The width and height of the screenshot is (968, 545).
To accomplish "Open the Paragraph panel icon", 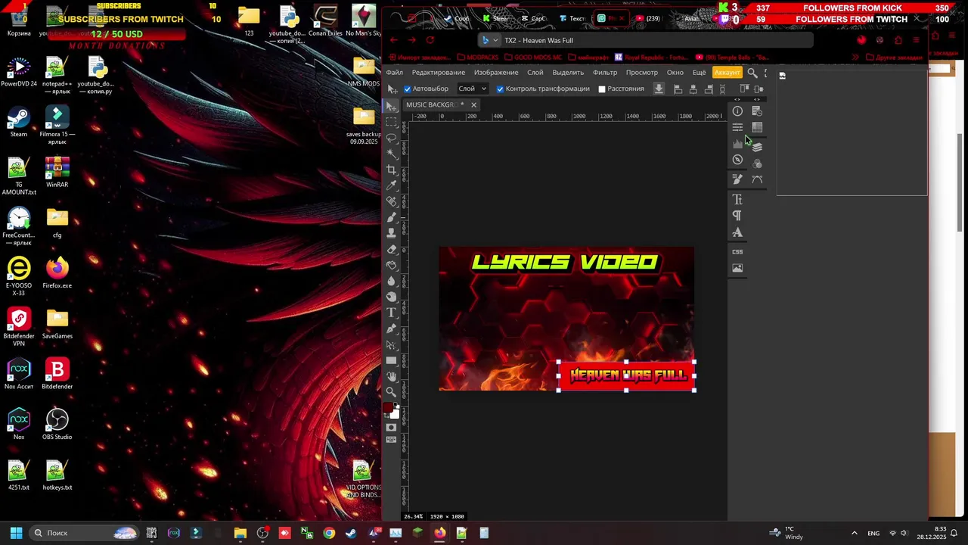I will [x=737, y=216].
